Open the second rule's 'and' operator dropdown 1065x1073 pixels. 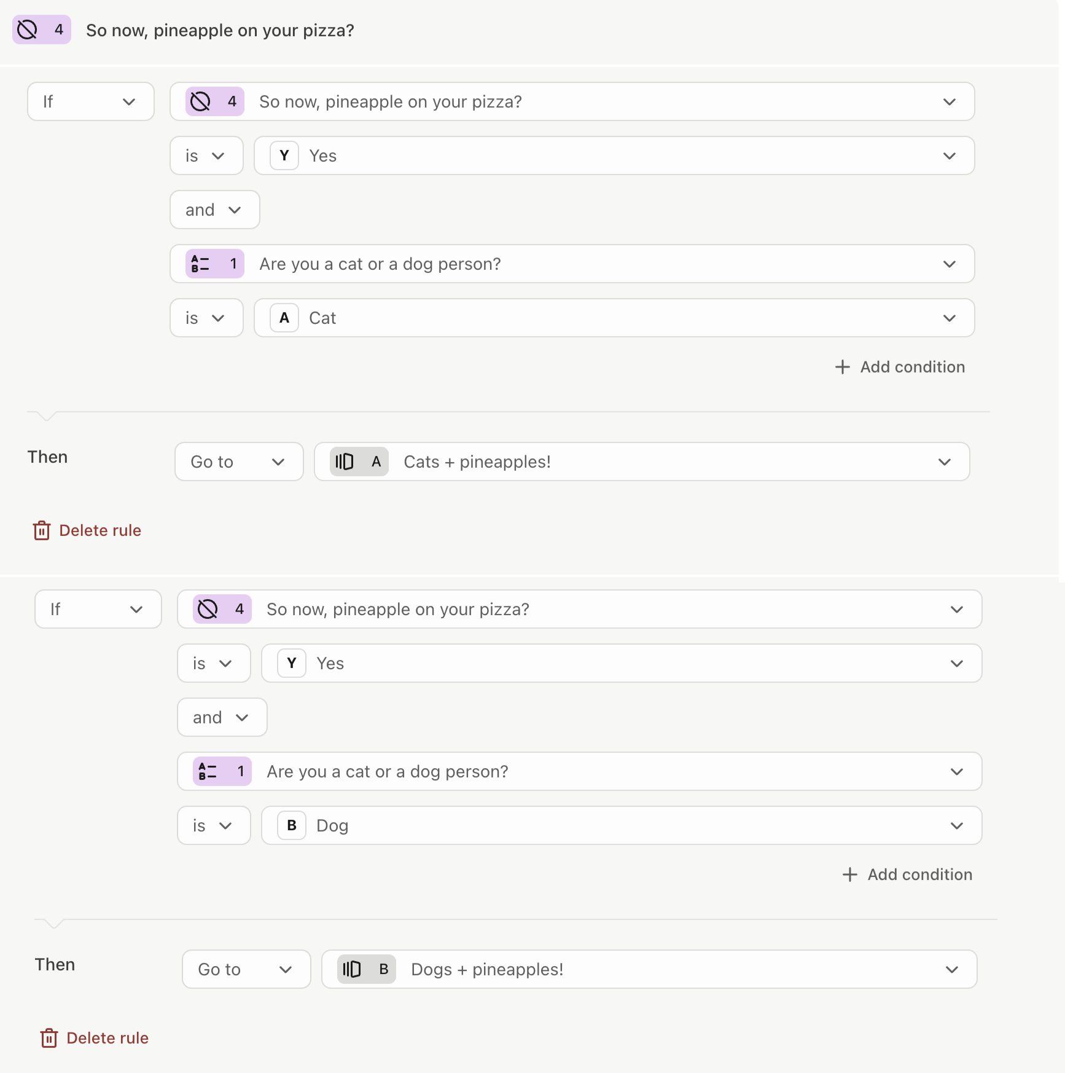point(222,717)
